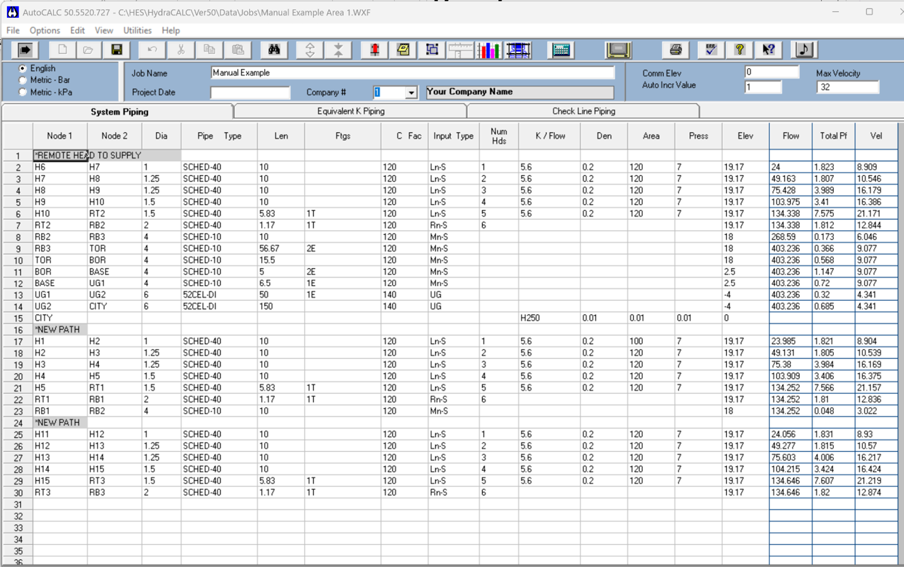Open the monitor preview icon
Screen dimensions: 904x567
(618, 50)
